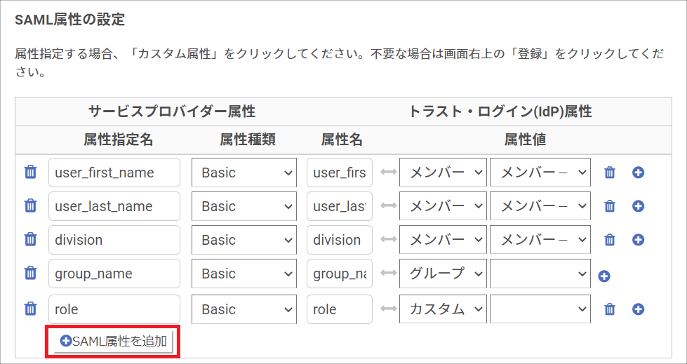Open the カスタム dropdown in role row

(x=443, y=309)
